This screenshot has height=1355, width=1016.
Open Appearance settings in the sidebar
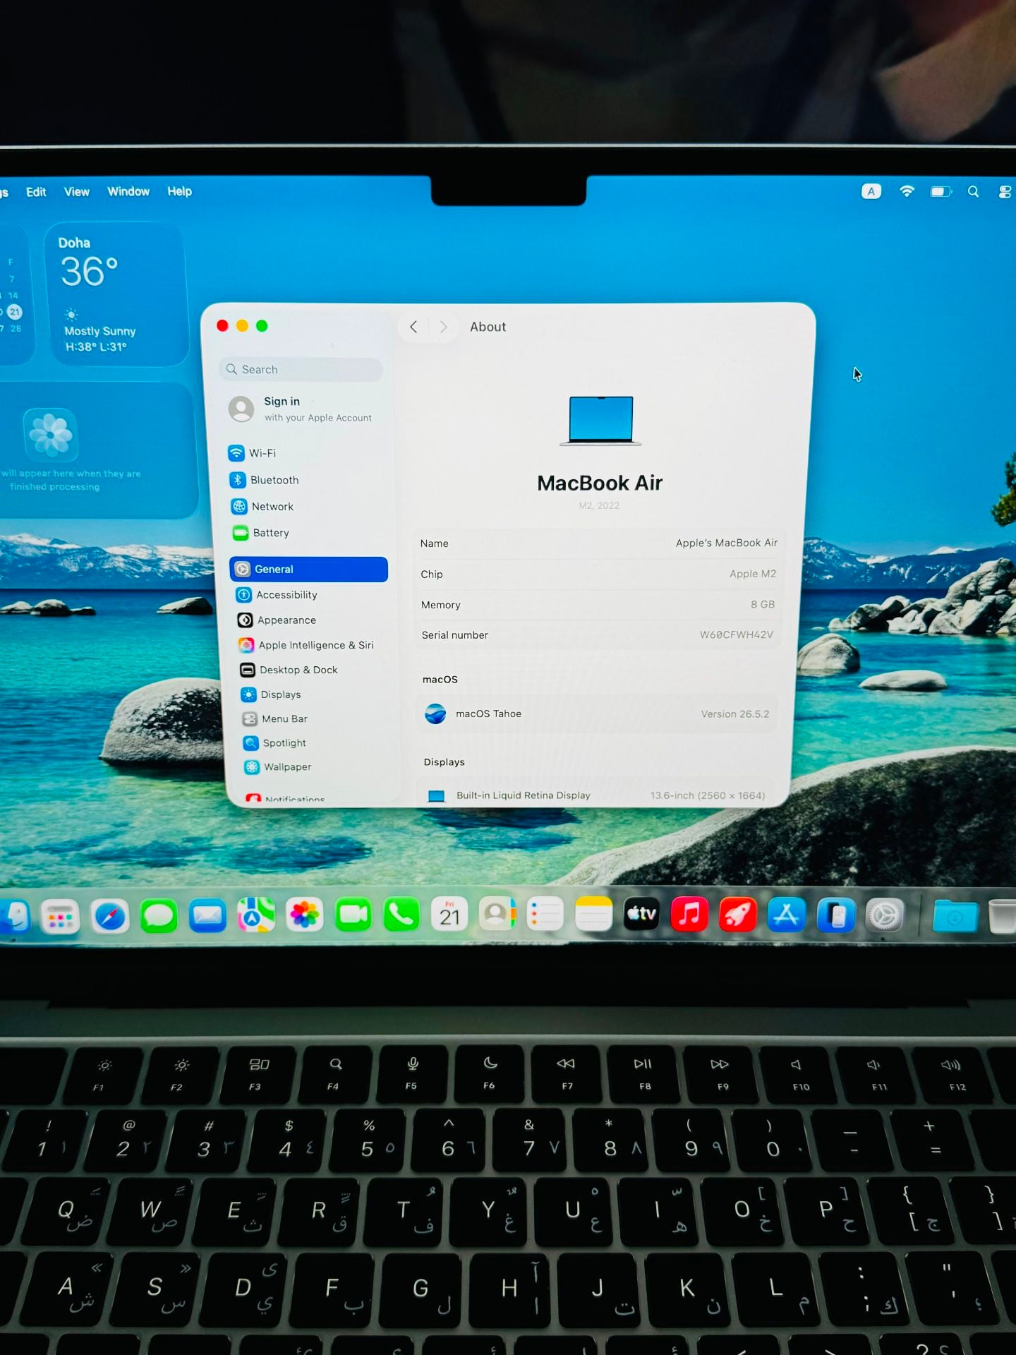tap(312, 620)
